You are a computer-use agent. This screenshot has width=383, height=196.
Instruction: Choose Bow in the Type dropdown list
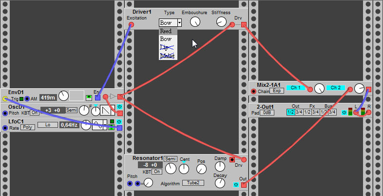(x=166, y=39)
